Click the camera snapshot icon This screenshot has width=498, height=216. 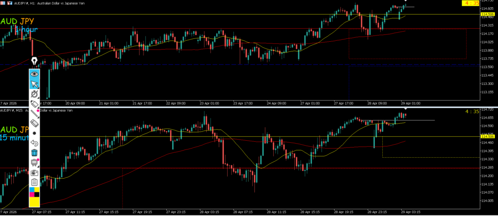click(x=35, y=172)
